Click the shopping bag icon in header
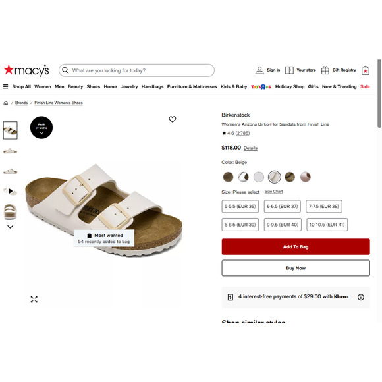The height and width of the screenshot is (382, 382). pyautogui.click(x=365, y=70)
